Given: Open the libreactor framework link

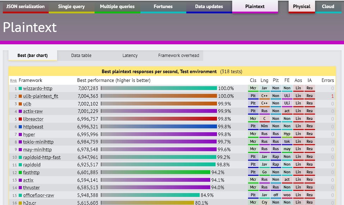Looking at the screenshot, I should 34,119.
